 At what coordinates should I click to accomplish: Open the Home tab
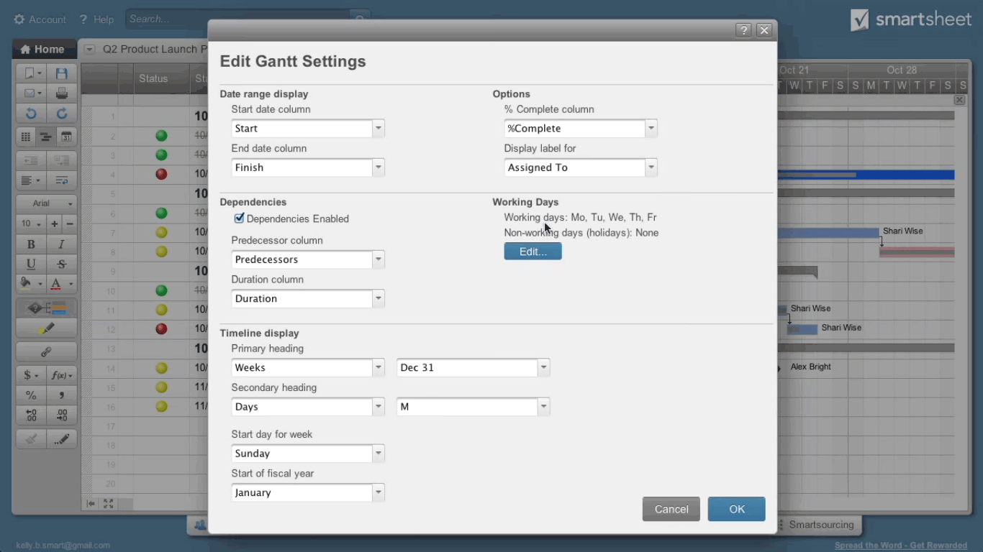[43, 50]
